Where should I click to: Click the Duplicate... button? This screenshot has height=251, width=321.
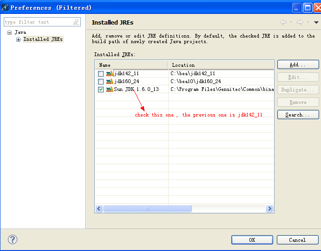click(298, 90)
